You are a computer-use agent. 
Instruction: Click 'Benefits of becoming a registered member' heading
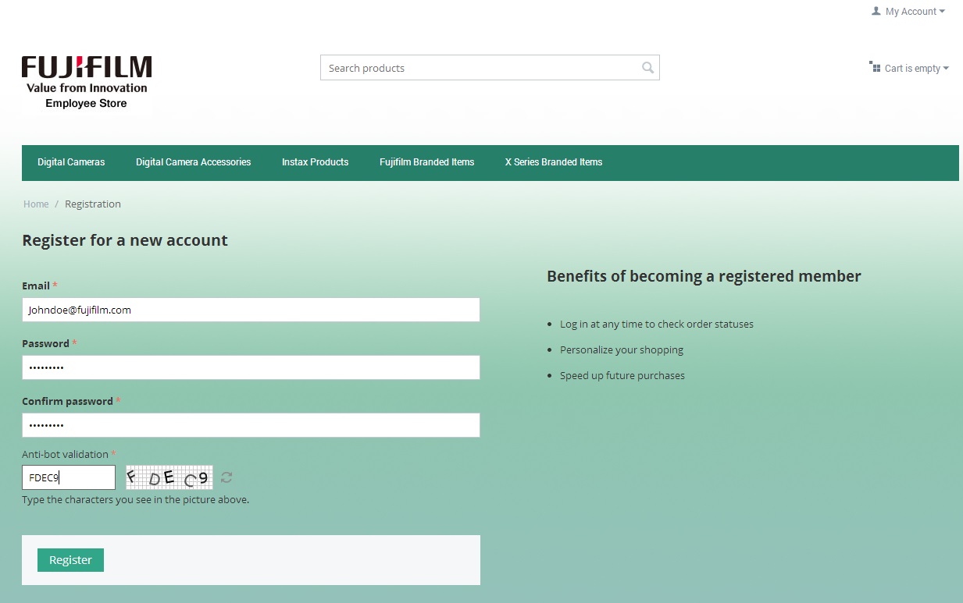coord(704,276)
